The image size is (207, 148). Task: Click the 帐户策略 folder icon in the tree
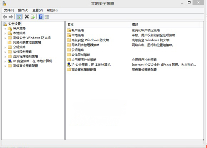click(10, 28)
